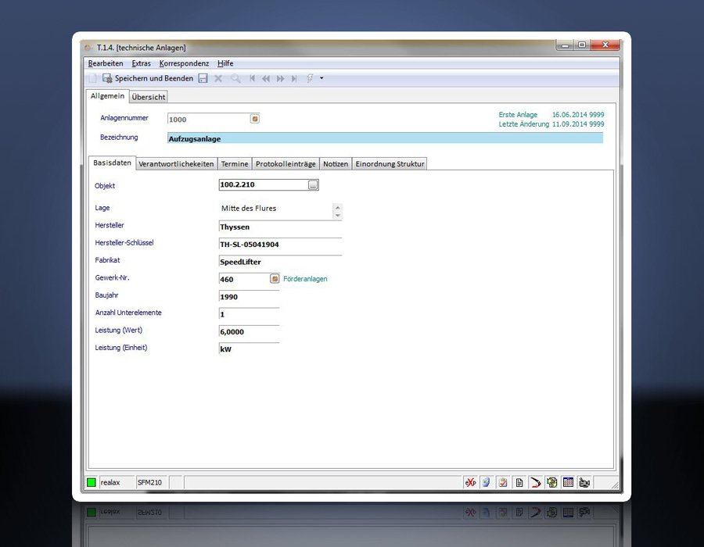This screenshot has width=704, height=547.
Task: Close the technische Anlagen window
Action: tap(605, 45)
